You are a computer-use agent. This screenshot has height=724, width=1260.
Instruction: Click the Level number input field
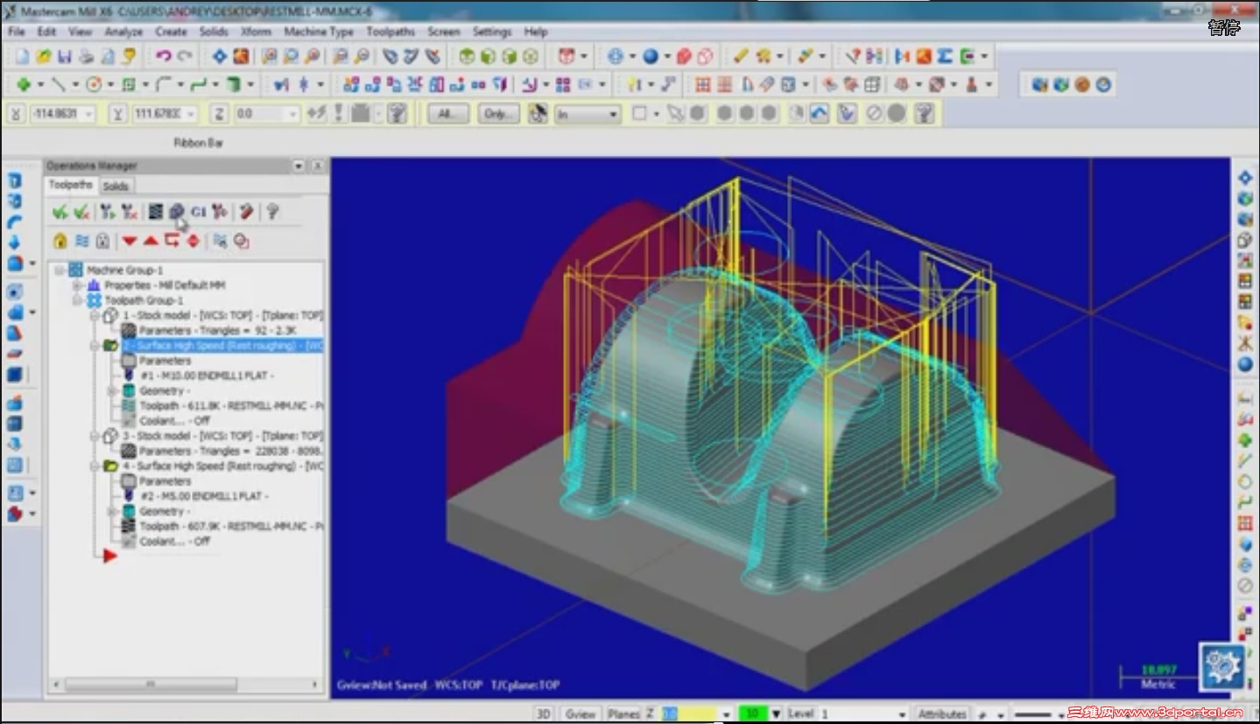(x=860, y=713)
